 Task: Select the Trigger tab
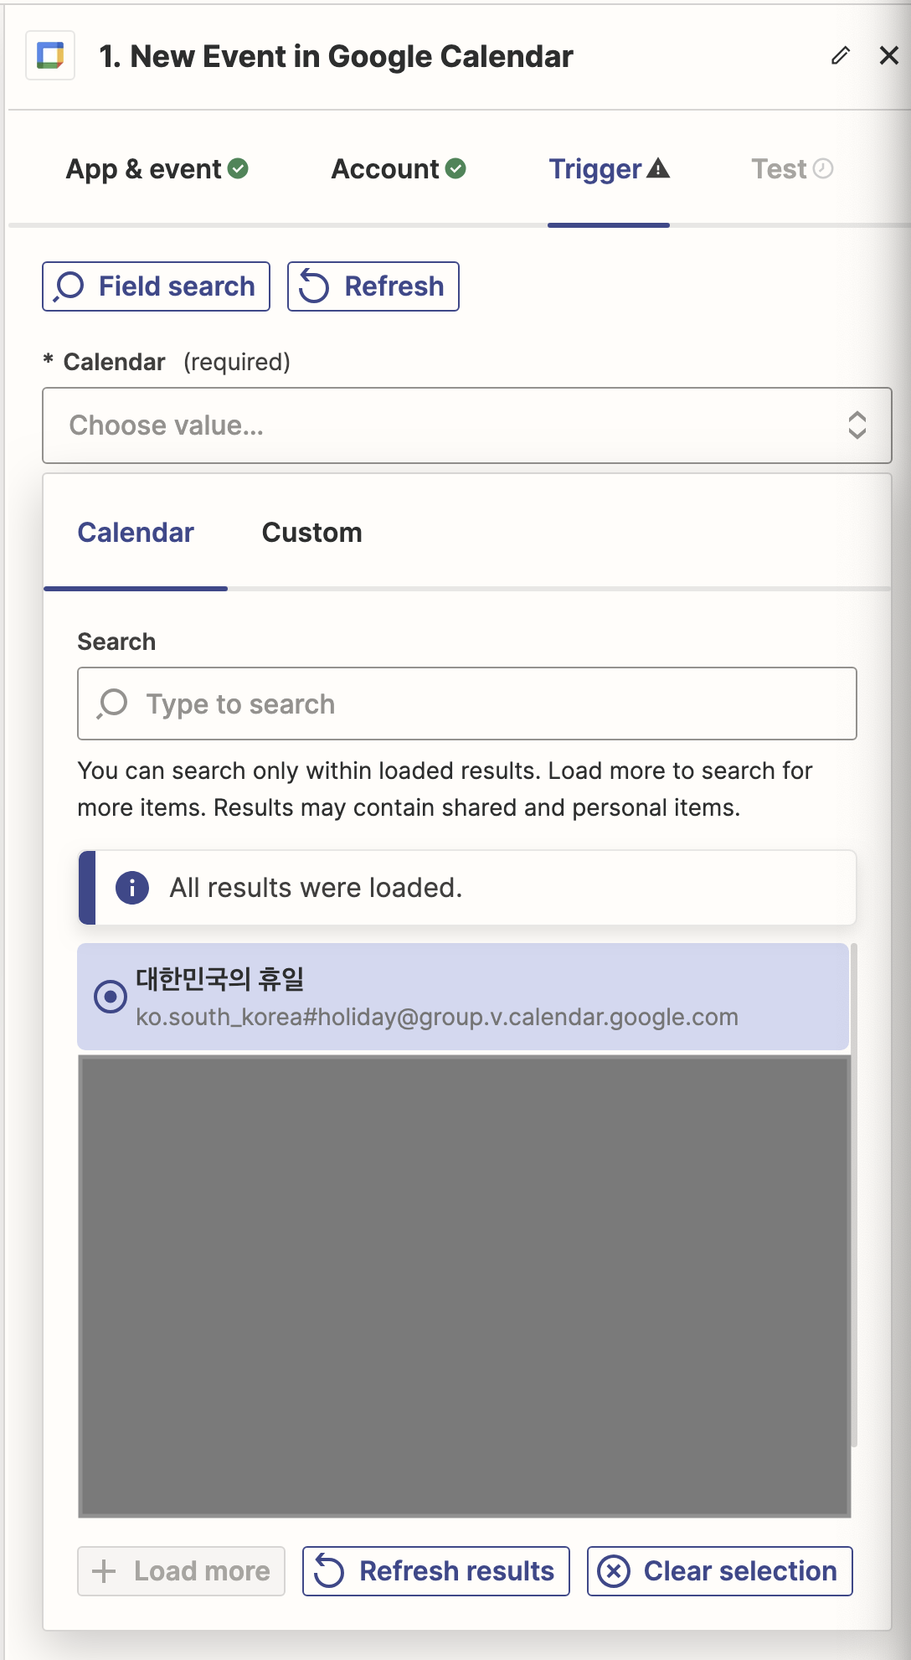tap(609, 169)
